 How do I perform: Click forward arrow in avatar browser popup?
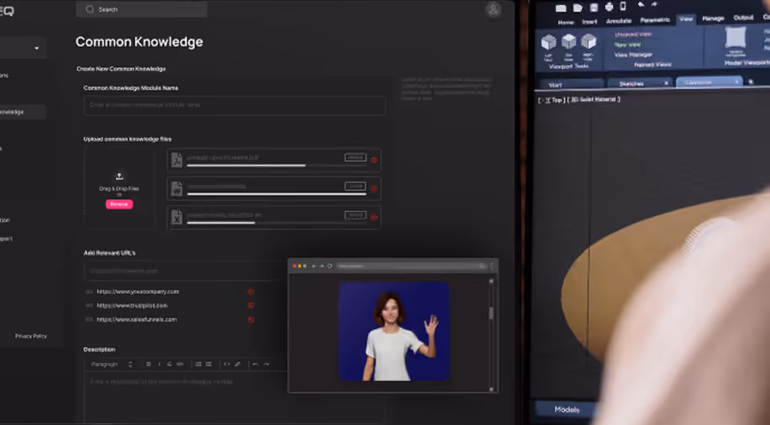point(322,266)
